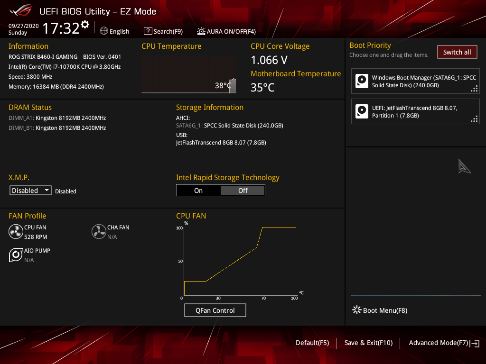
Task: Click the 1.066 V core voltage value
Action: (x=269, y=60)
